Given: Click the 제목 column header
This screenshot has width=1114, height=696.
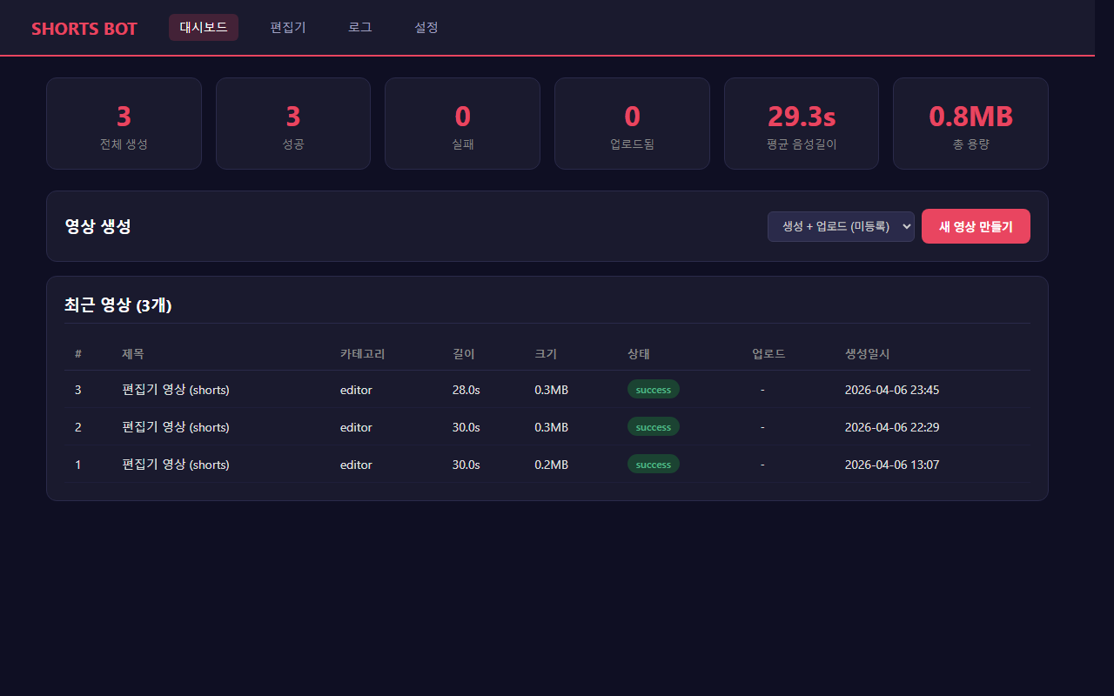Looking at the screenshot, I should [133, 354].
